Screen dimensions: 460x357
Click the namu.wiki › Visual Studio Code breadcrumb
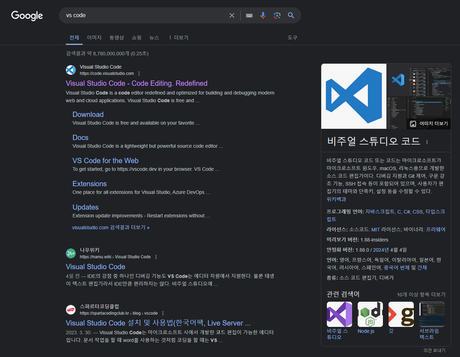tap(115, 257)
